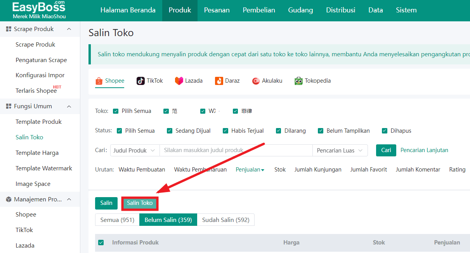Sort by Stok in Urutan row
This screenshot has height=253, width=470.
coord(280,170)
